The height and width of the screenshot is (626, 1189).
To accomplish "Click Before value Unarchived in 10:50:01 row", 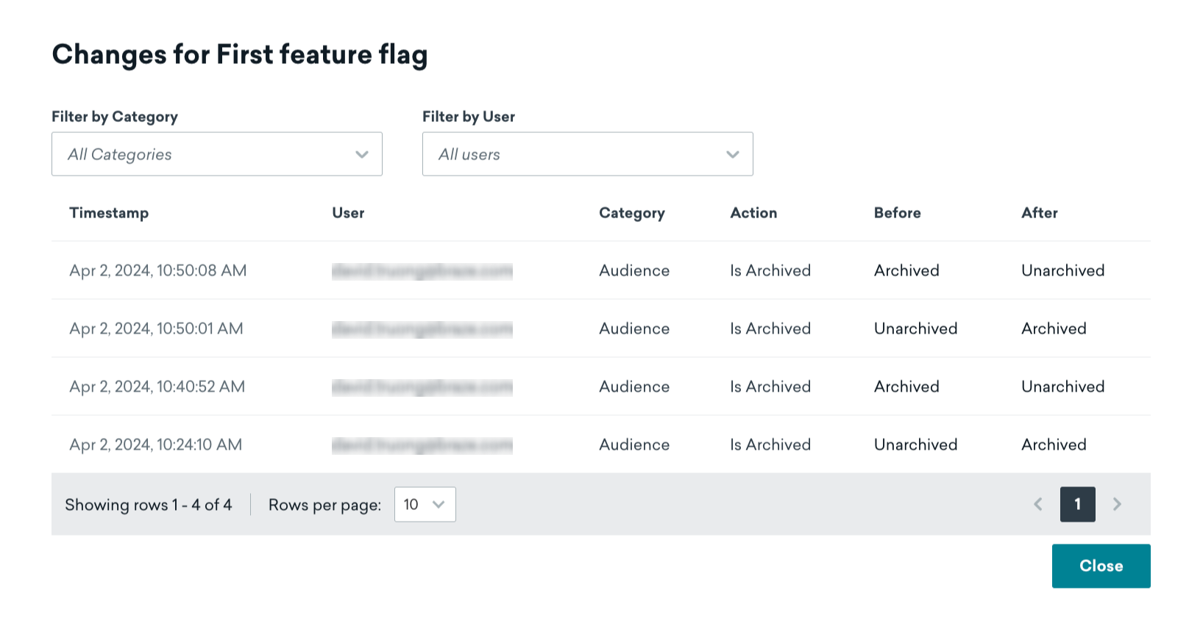I will pyautogui.click(x=916, y=328).
